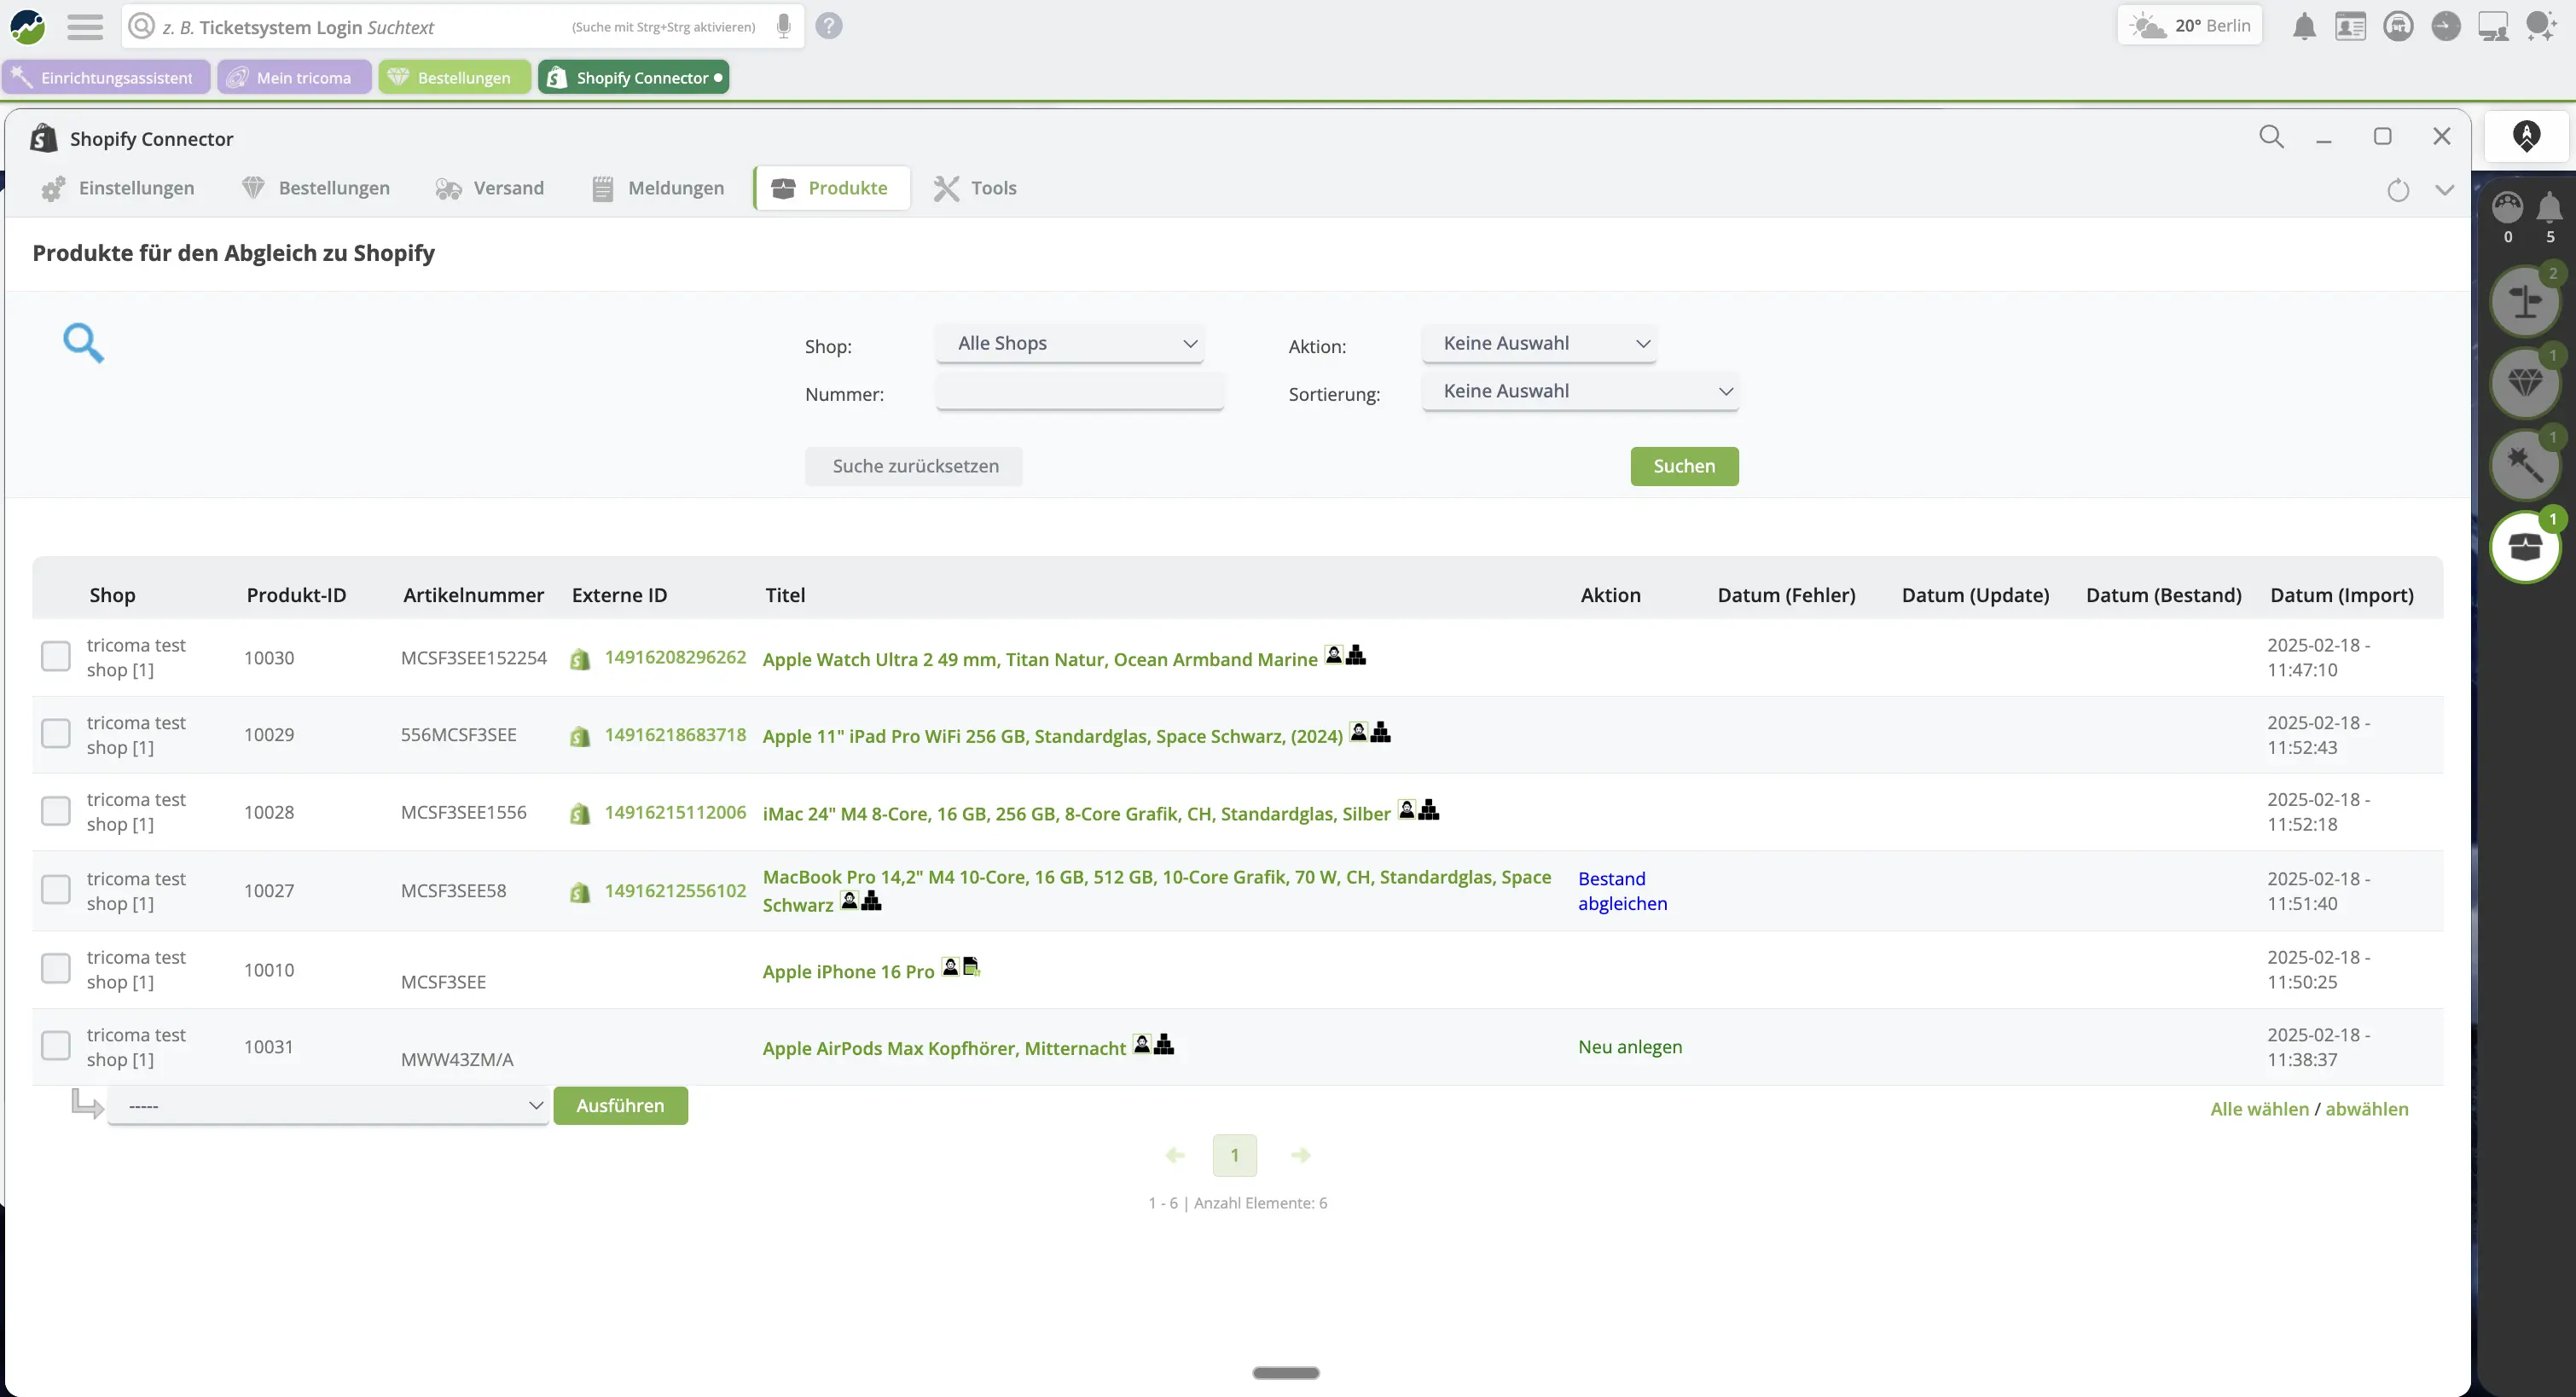This screenshot has width=2576, height=1397.
Task: Select checkbox for product 10030
Action: pos(56,657)
